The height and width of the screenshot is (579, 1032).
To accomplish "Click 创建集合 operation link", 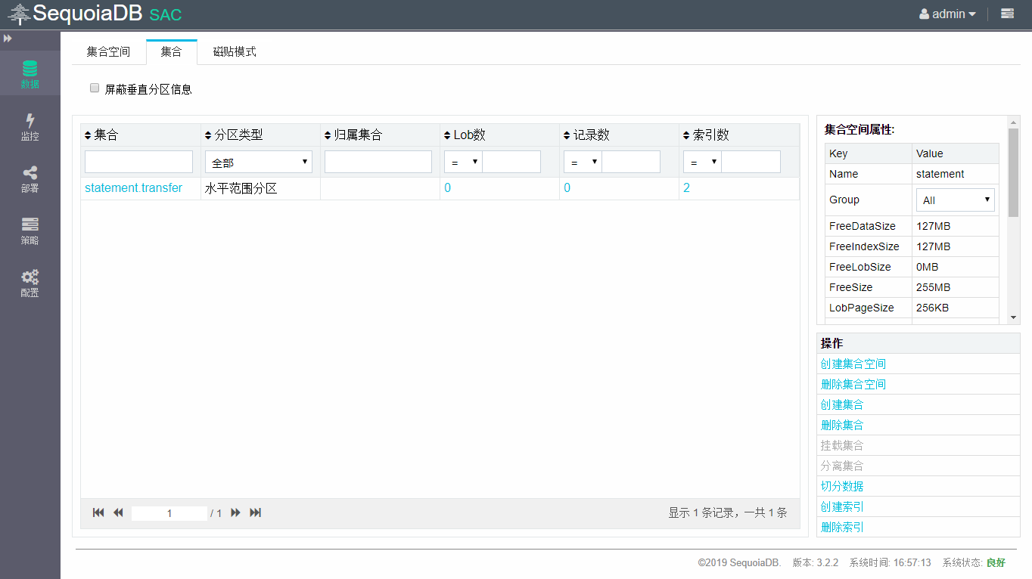I will click(842, 404).
